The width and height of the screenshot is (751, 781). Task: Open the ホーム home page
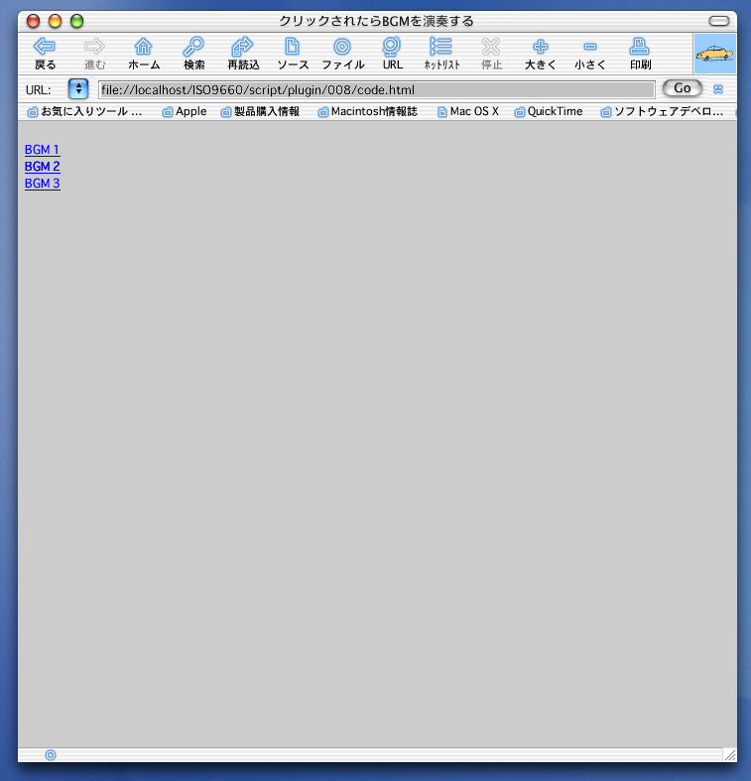tap(144, 53)
